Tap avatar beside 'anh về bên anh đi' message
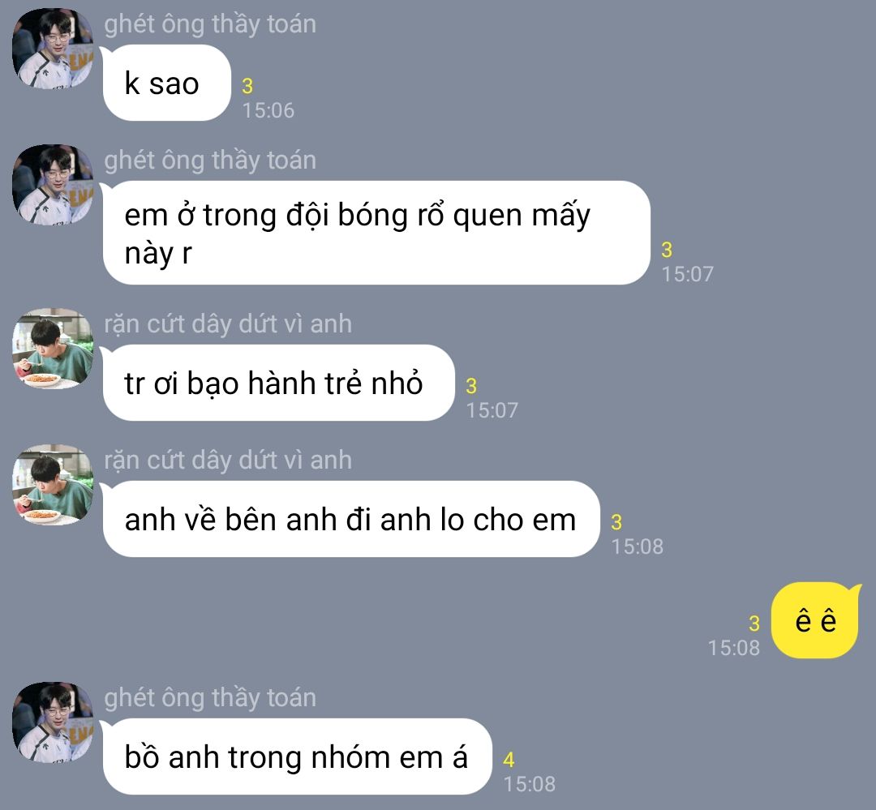Screen dimensions: 876x810 click(53, 485)
